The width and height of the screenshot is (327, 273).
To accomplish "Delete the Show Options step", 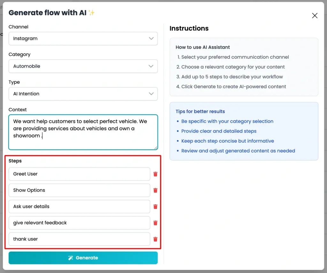I will [x=156, y=190].
